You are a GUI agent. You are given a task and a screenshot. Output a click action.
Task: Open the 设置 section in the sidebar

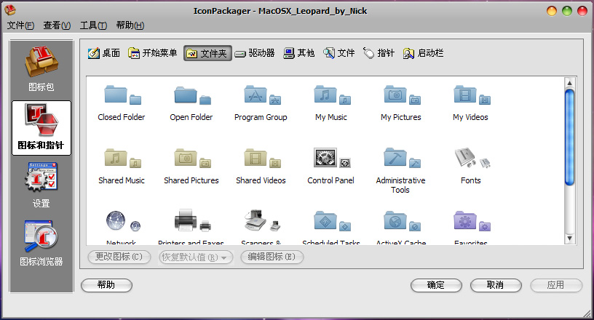[41, 185]
